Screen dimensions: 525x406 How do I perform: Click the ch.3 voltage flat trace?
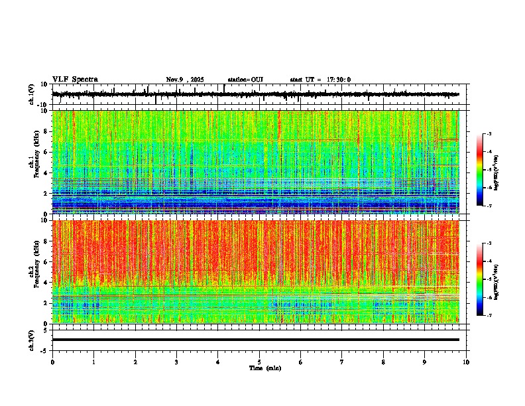click(x=255, y=340)
